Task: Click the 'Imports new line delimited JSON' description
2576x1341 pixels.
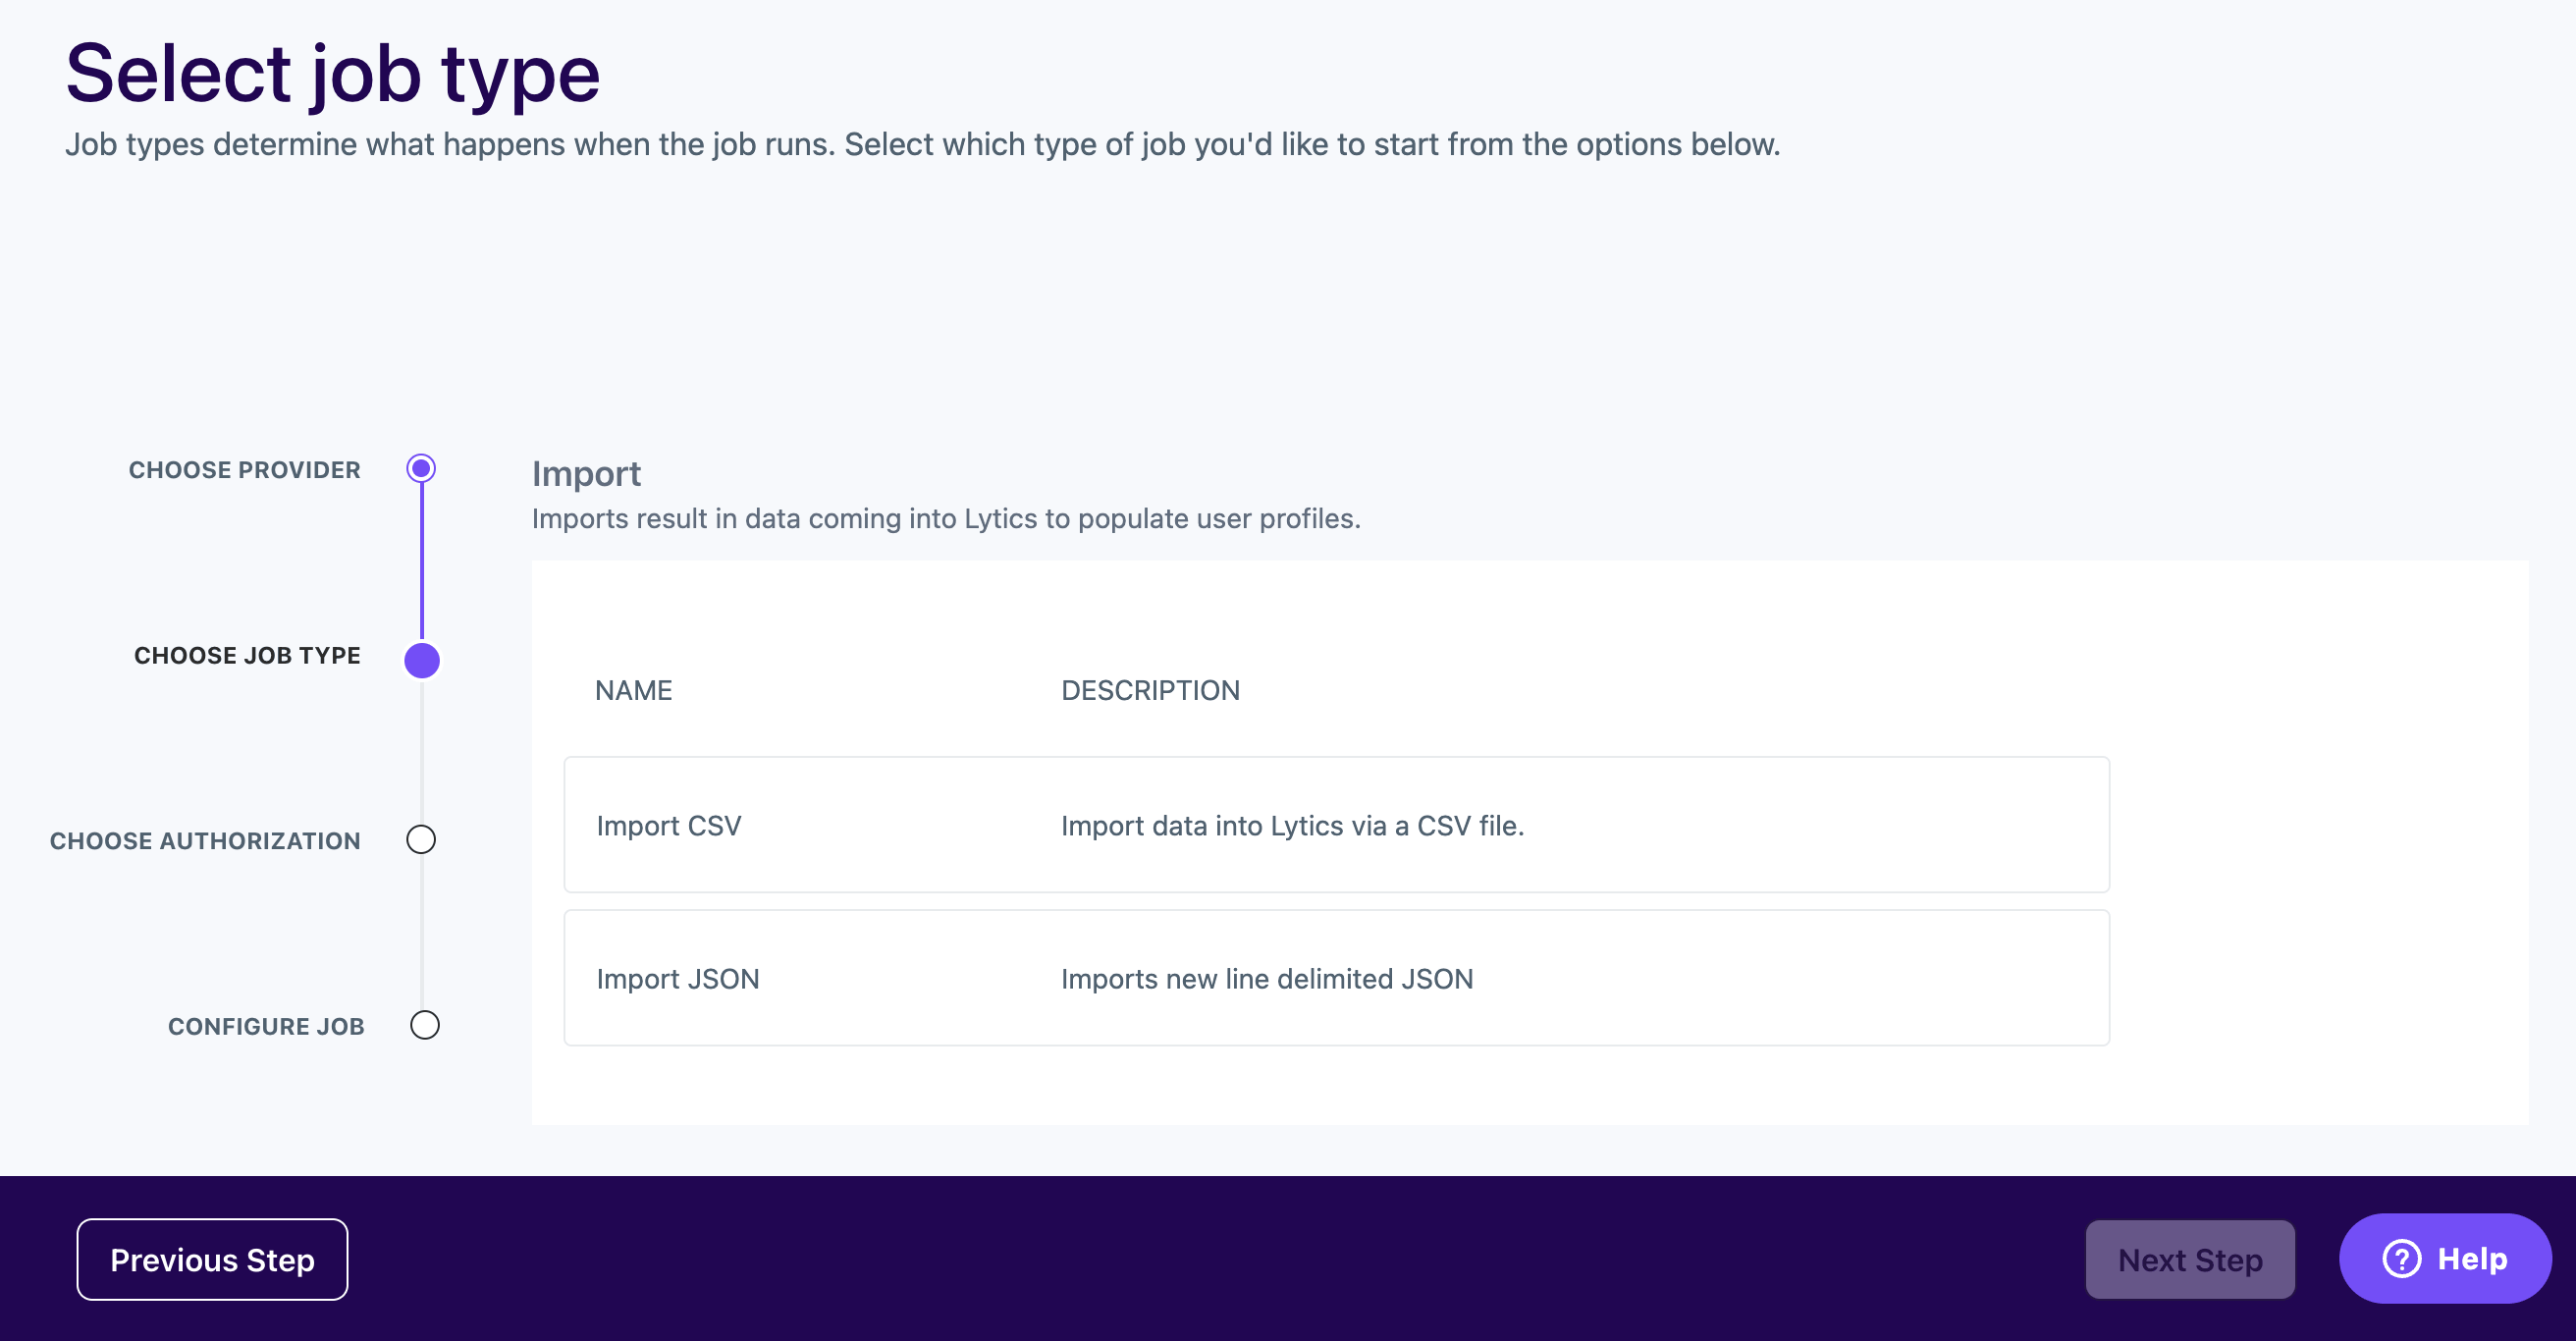Action: pyautogui.click(x=1267, y=979)
